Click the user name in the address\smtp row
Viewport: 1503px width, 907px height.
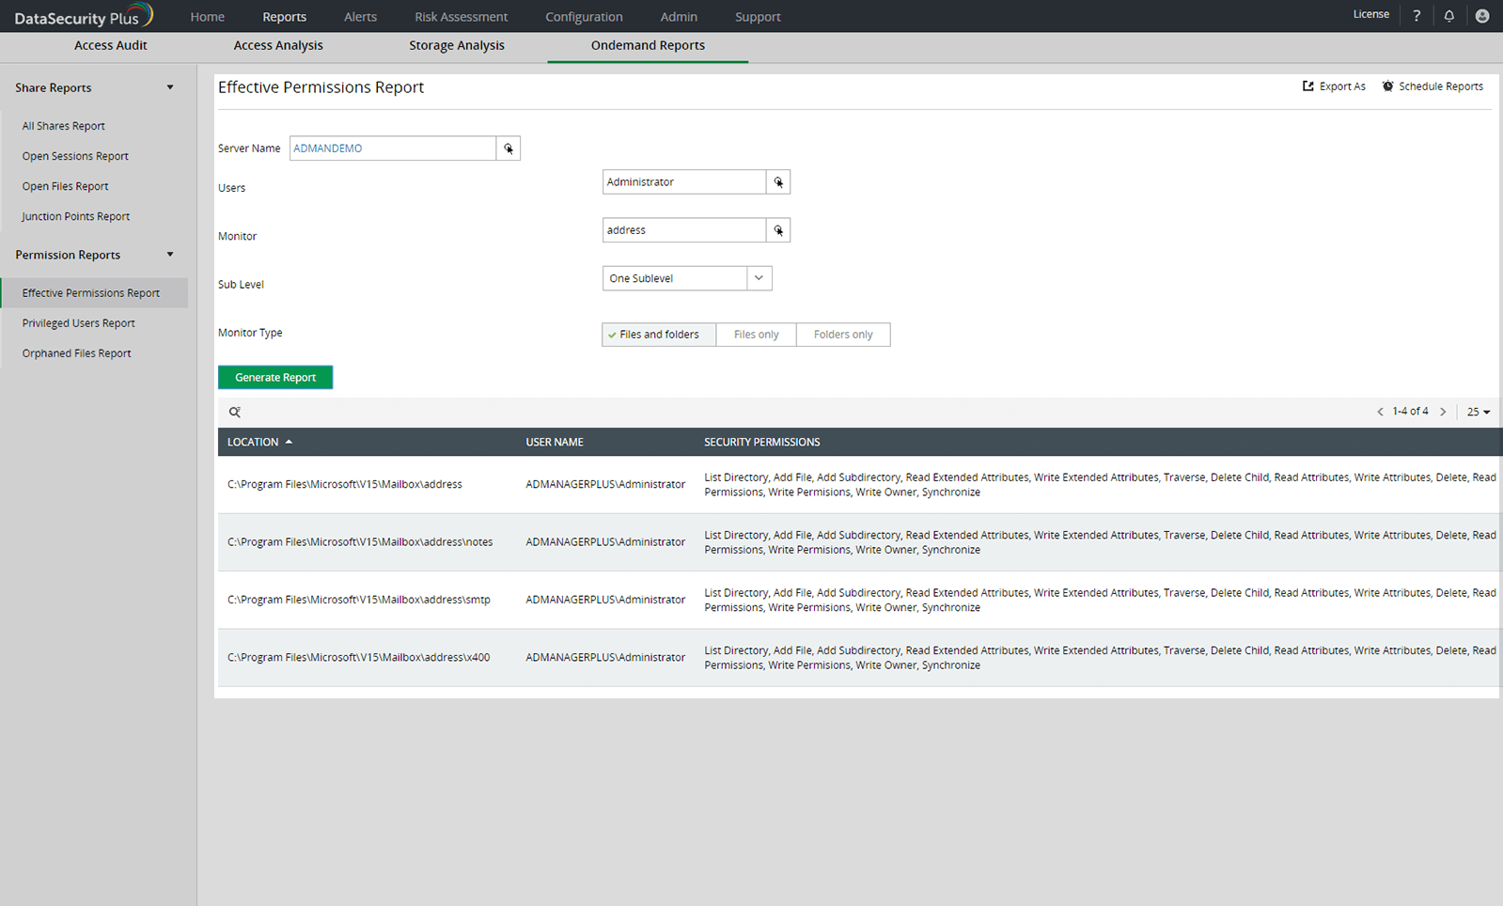coord(605,600)
